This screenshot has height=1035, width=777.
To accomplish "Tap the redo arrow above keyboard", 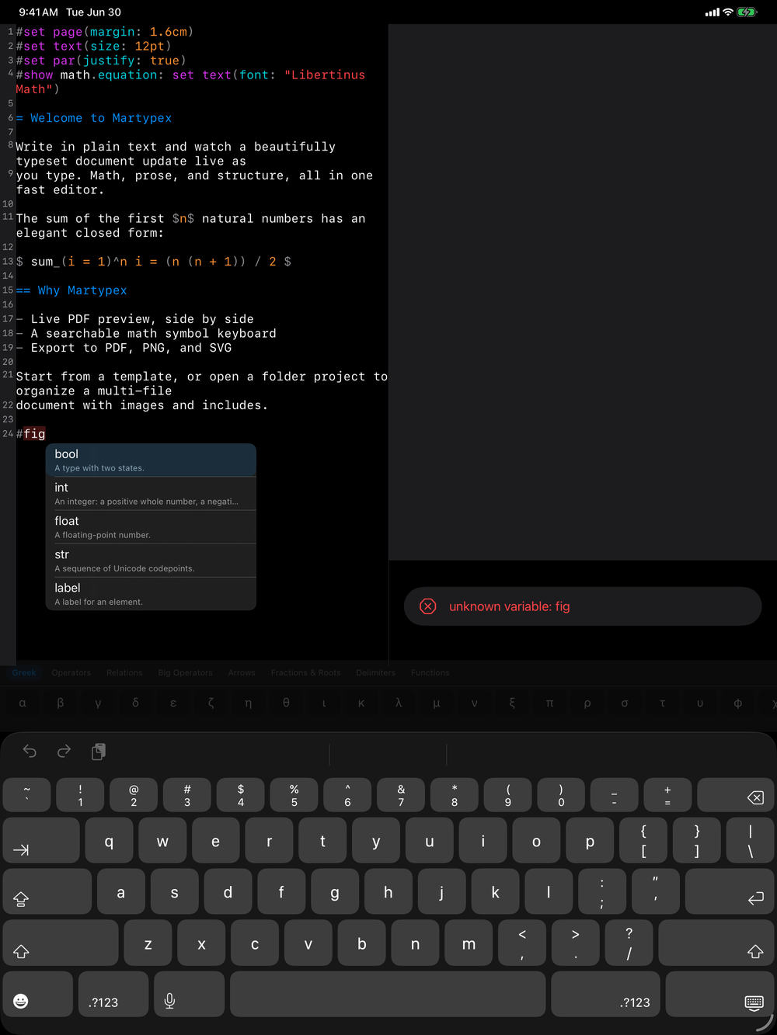I will 64,751.
